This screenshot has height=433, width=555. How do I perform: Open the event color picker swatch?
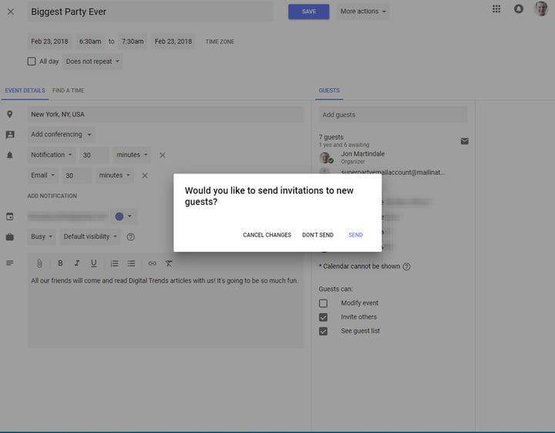click(123, 216)
